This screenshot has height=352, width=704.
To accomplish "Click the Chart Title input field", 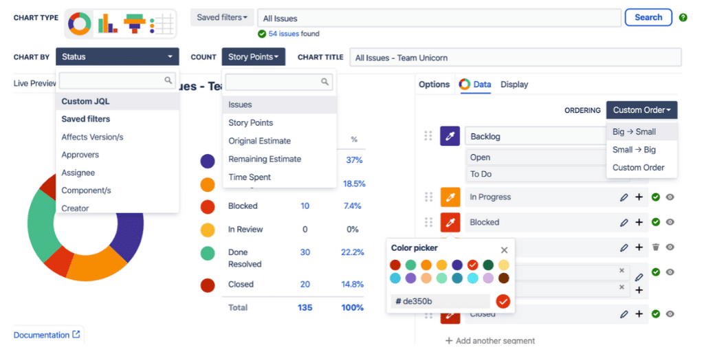I will [516, 58].
